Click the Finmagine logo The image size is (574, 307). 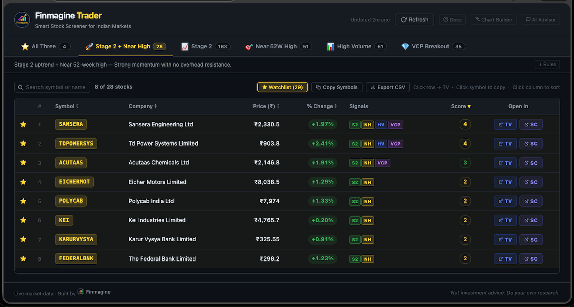(x=22, y=19)
